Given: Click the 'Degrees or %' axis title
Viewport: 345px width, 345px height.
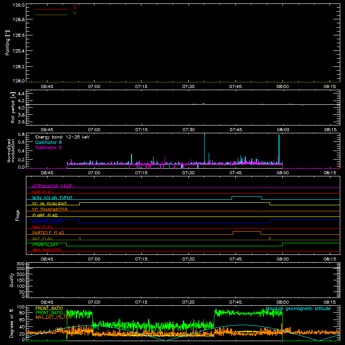Looking at the screenshot, I should pyautogui.click(x=12, y=323).
